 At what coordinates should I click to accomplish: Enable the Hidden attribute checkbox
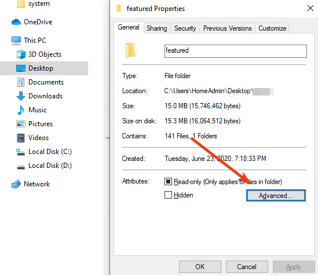coord(168,195)
